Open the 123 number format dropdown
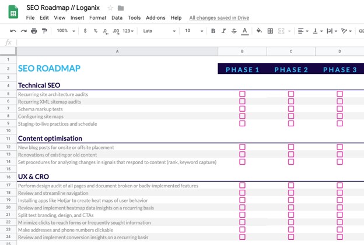 point(128,31)
